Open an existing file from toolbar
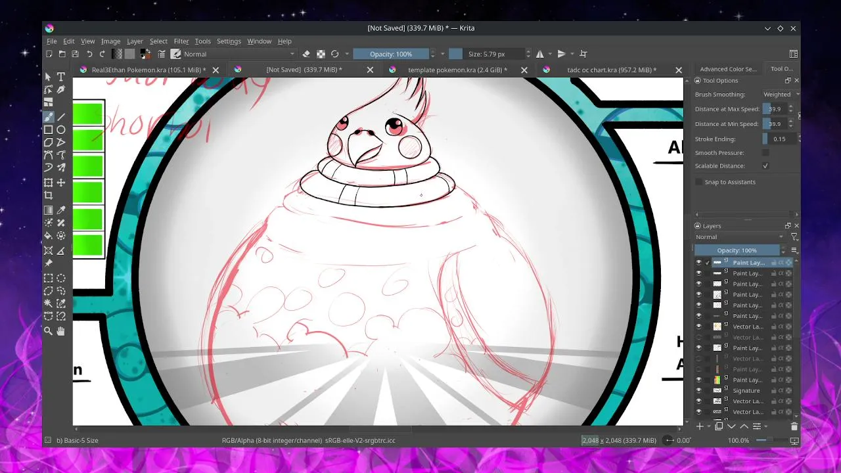The width and height of the screenshot is (841, 473). coord(62,54)
